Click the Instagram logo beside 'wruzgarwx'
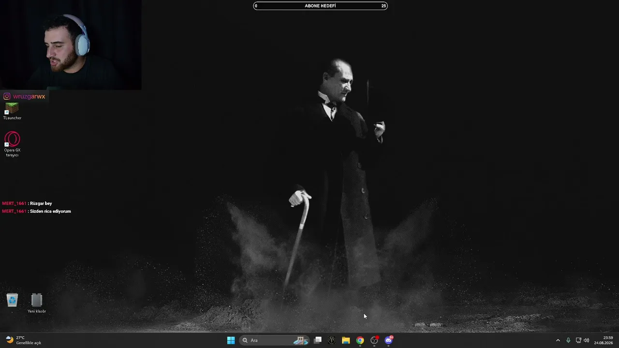The height and width of the screenshot is (348, 619). pyautogui.click(x=7, y=97)
